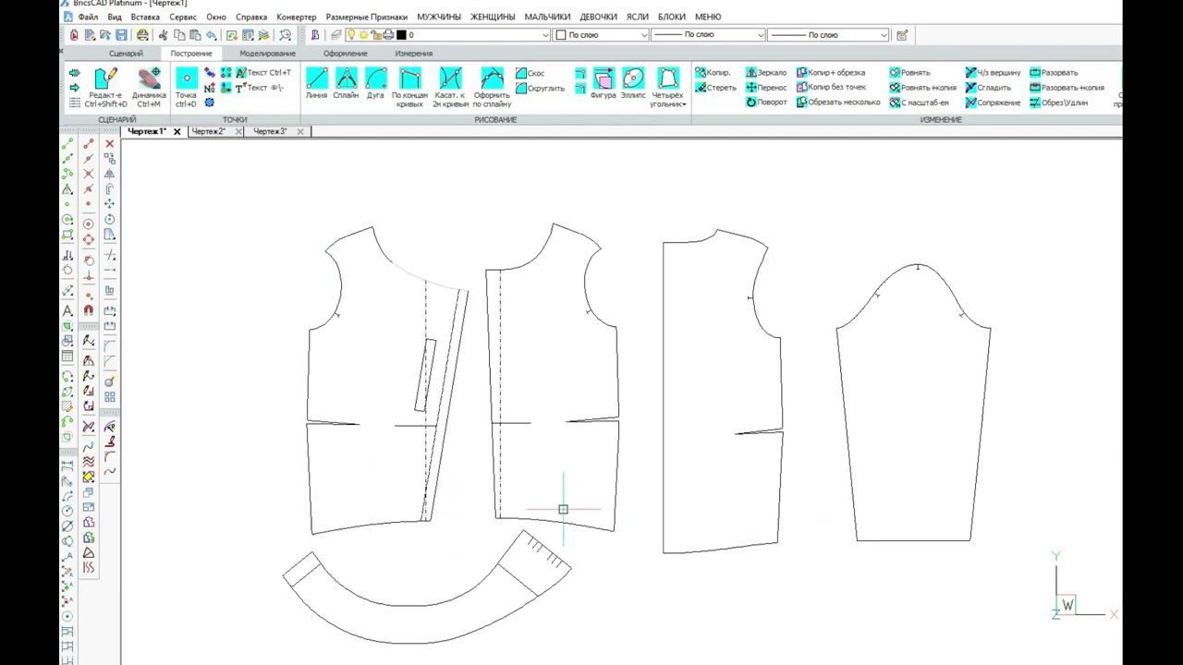Click the Undo arrow icon
This screenshot has width=1183, height=665.
(212, 35)
